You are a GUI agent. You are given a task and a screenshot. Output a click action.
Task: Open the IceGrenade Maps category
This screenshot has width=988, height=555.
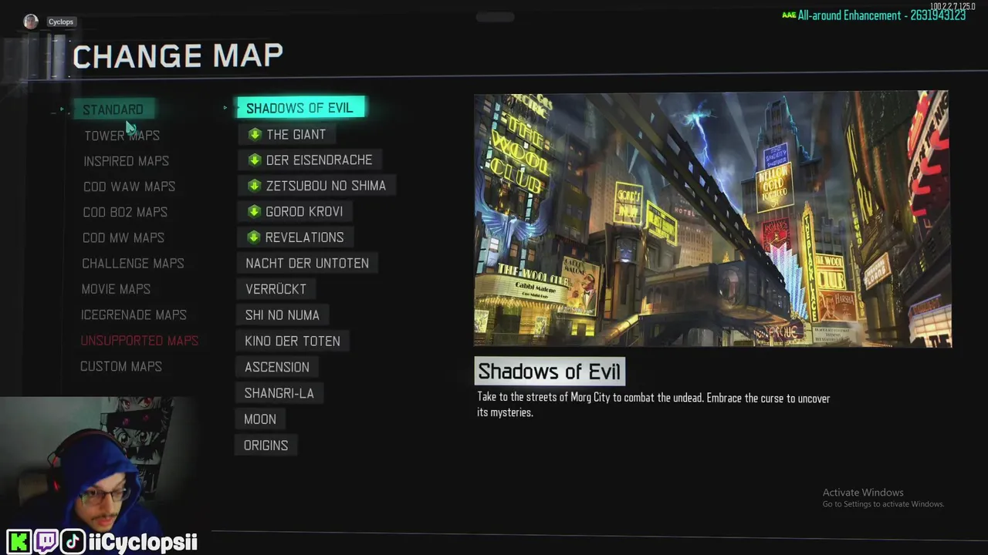[x=134, y=314]
